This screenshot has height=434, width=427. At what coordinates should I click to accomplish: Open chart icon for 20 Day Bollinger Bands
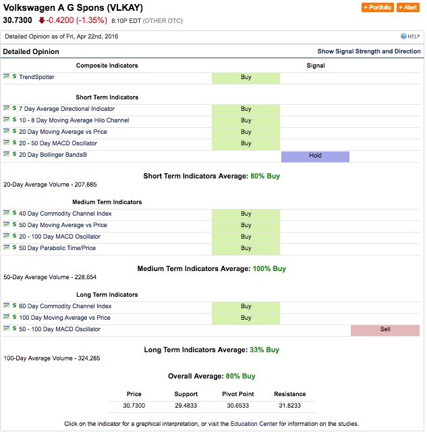tap(6, 154)
